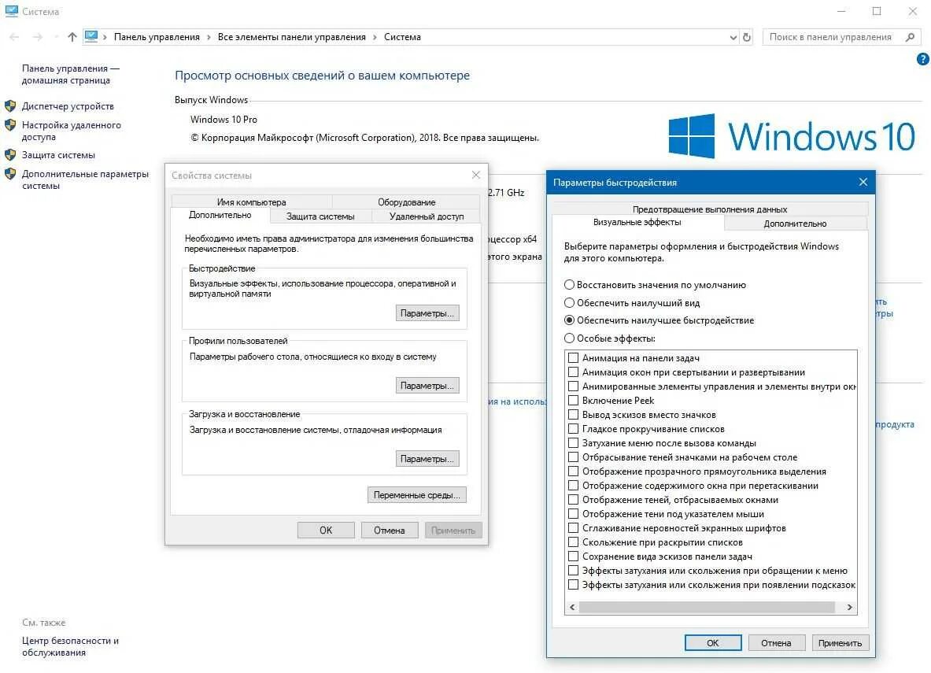Click OK in Свойства системы dialog
Viewport: 931px width, 673px height.
[326, 530]
